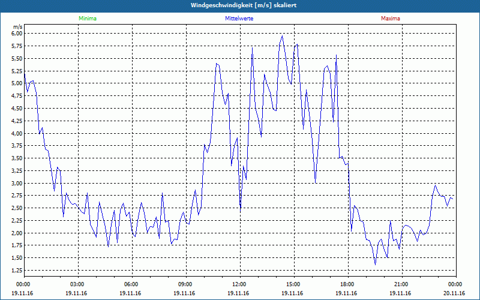Click the 1,25 y-axis value
Viewport: 480px width, 300px height.
point(17,271)
